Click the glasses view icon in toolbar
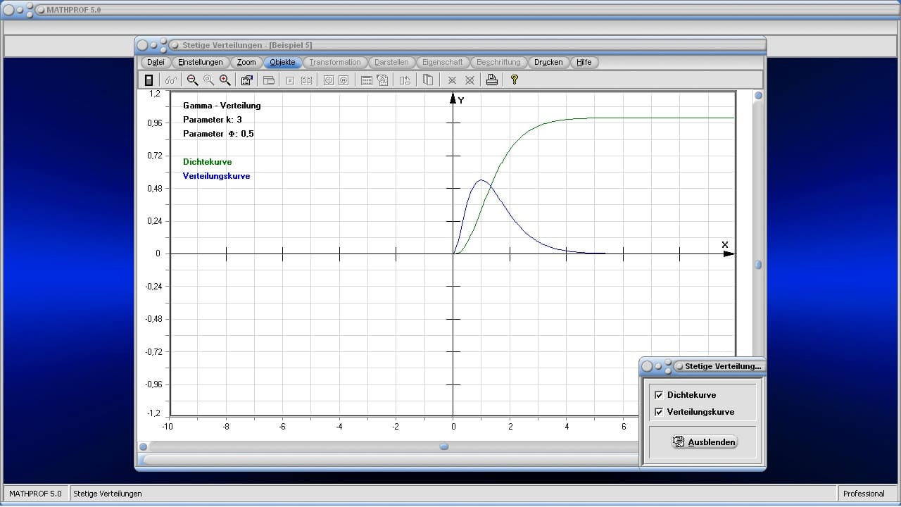This screenshot has height=507, width=901. [x=171, y=80]
